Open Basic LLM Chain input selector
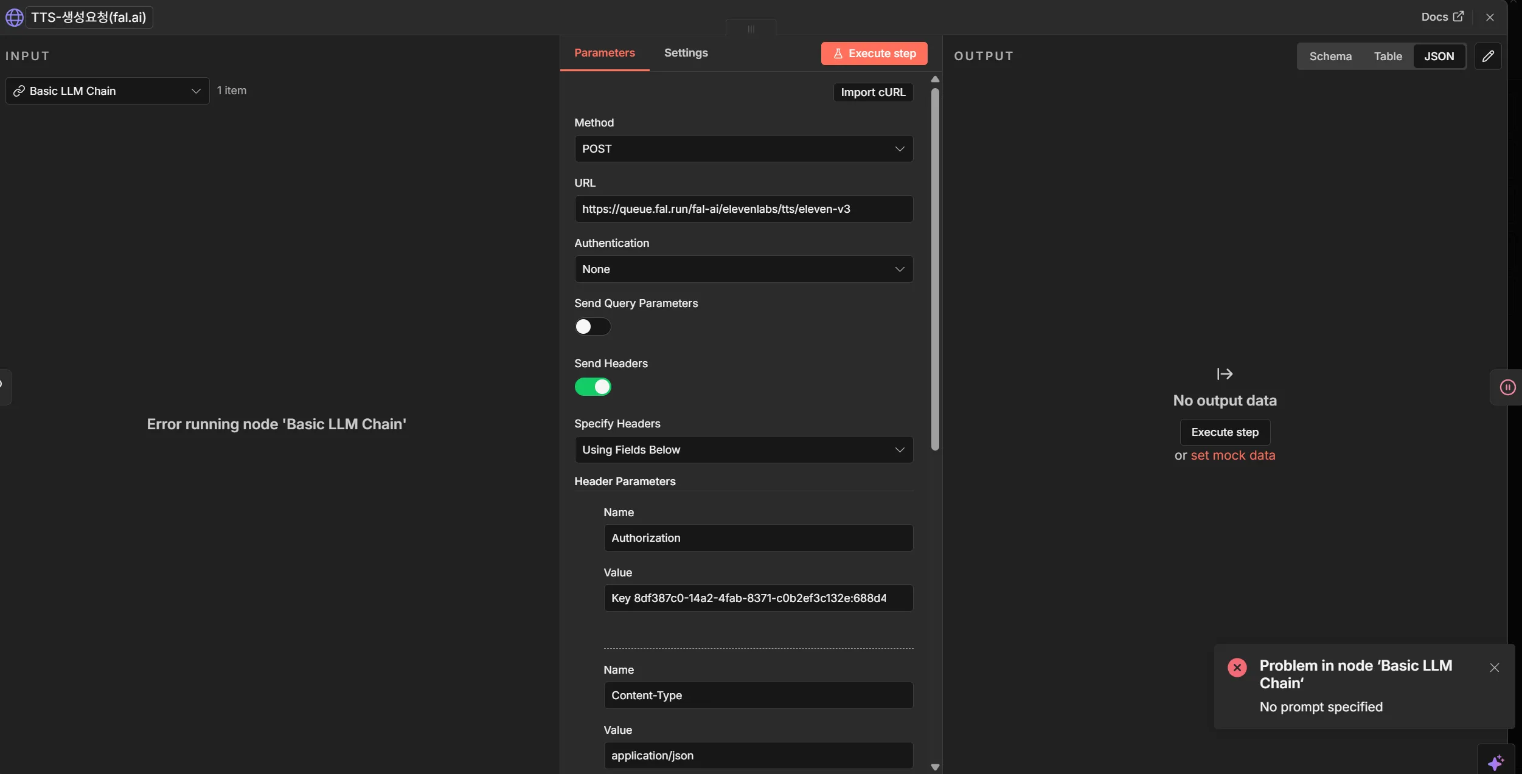This screenshot has width=1522, height=774. pyautogui.click(x=107, y=91)
